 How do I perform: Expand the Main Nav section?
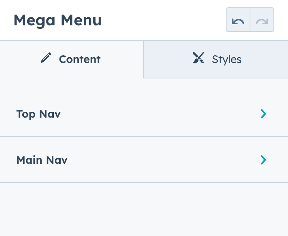coord(144,160)
